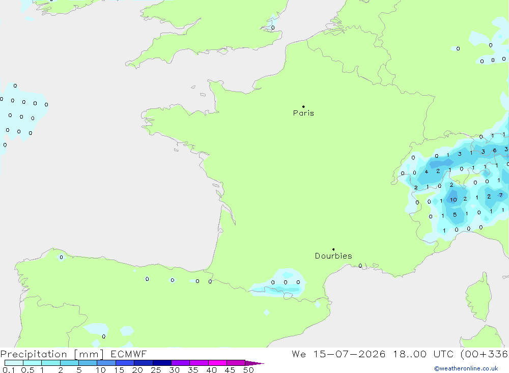Click the Paris location dot marker

click(303, 106)
